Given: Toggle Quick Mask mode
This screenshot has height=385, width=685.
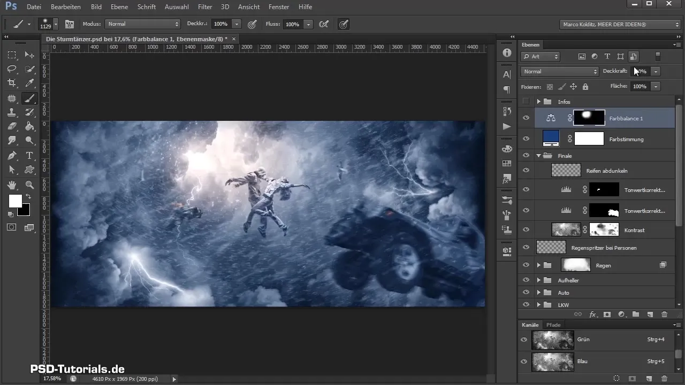Looking at the screenshot, I should [12, 227].
